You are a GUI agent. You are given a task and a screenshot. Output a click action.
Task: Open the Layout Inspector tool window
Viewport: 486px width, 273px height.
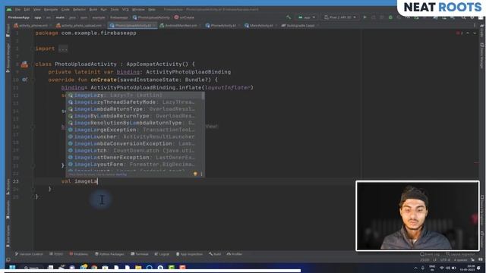point(460,254)
